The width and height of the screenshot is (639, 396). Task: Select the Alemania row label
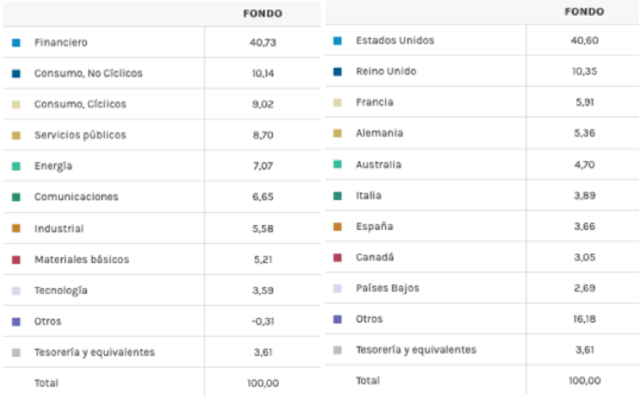point(379,133)
